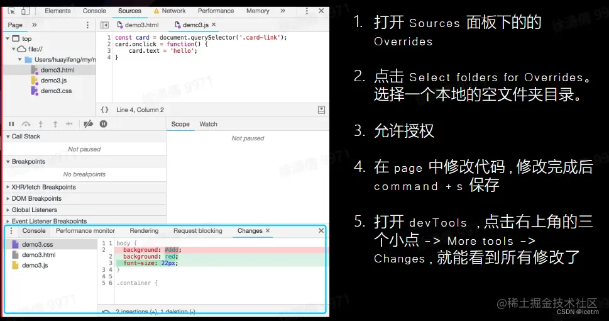Open the drawer three-dot menu

11,231
